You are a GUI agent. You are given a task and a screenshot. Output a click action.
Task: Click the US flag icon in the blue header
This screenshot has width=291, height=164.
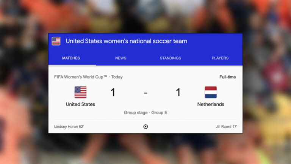[x=56, y=41]
